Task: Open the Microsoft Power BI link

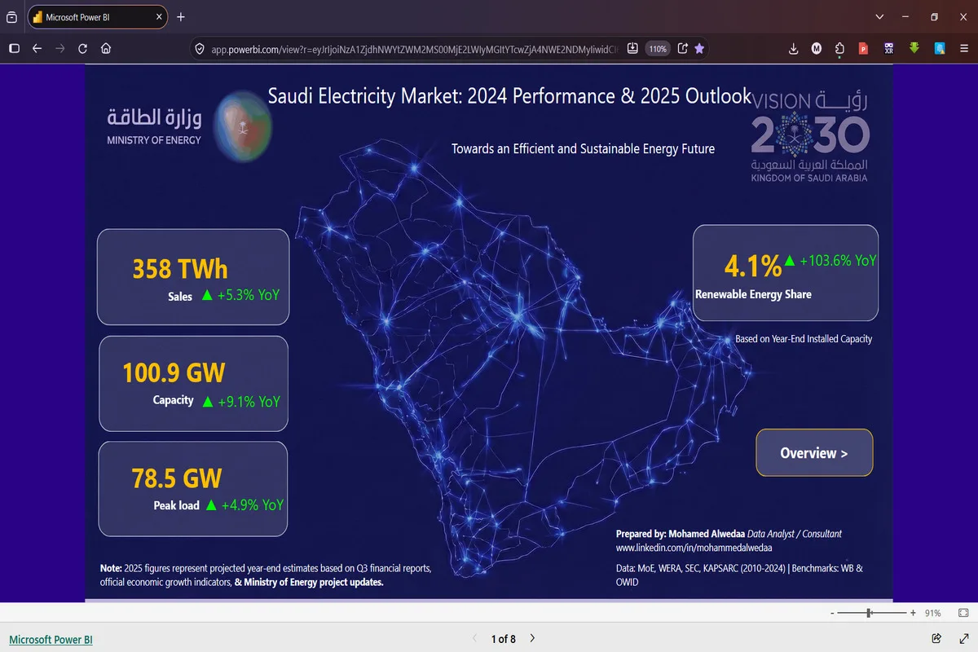Action: pos(51,640)
